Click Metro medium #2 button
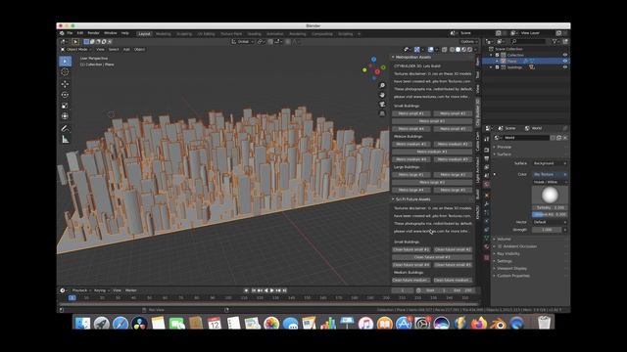The height and width of the screenshot is (352, 627). click(453, 144)
